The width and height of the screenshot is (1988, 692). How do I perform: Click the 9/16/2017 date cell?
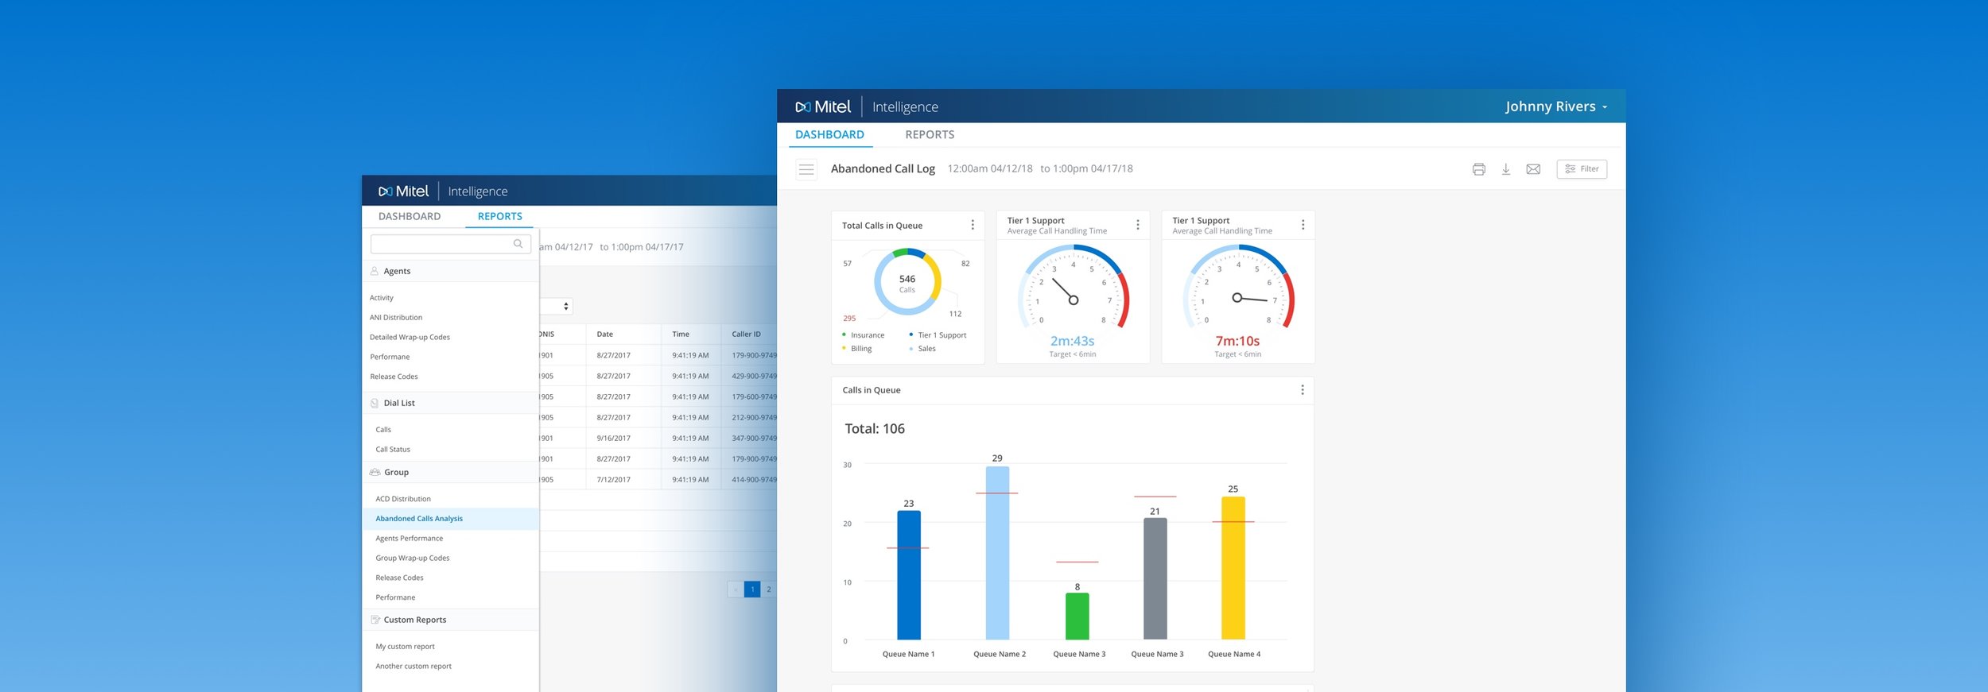(x=613, y=439)
